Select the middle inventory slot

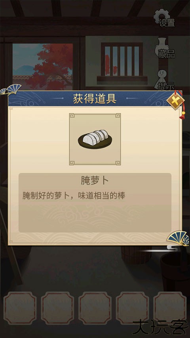click(95, 308)
